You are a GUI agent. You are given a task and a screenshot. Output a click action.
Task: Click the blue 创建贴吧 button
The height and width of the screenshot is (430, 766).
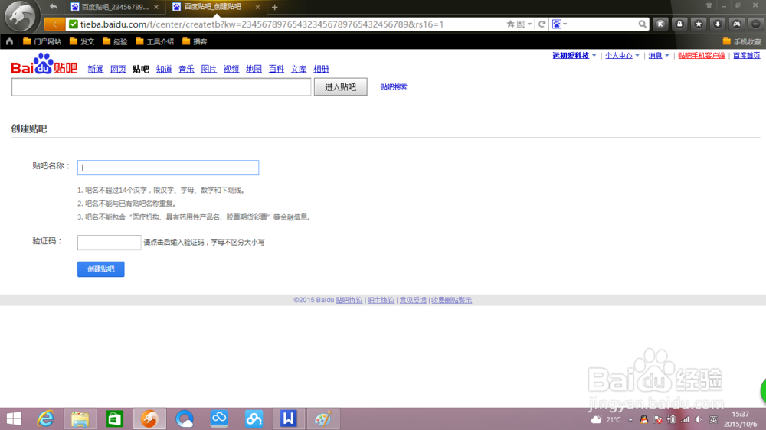pyautogui.click(x=100, y=269)
